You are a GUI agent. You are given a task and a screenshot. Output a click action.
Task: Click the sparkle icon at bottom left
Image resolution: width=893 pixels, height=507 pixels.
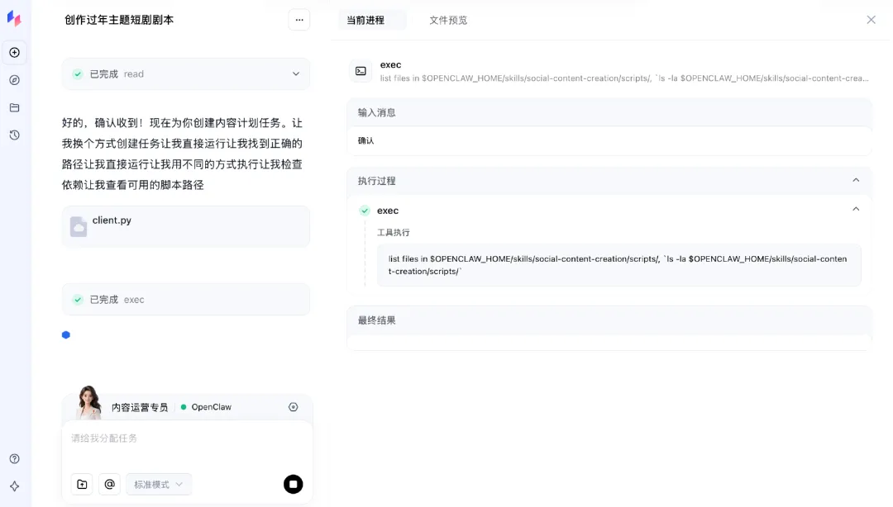[15, 486]
